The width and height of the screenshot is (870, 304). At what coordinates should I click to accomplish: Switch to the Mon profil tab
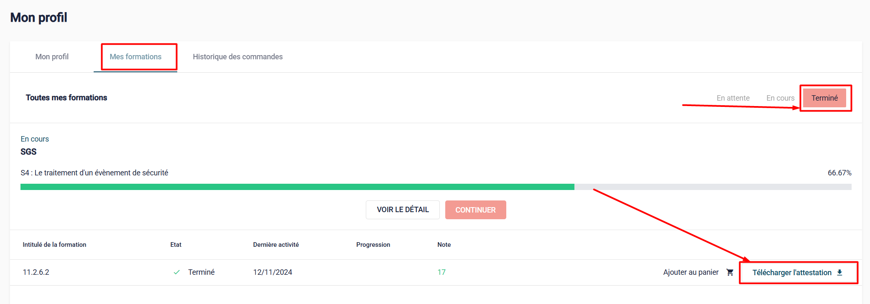point(52,57)
